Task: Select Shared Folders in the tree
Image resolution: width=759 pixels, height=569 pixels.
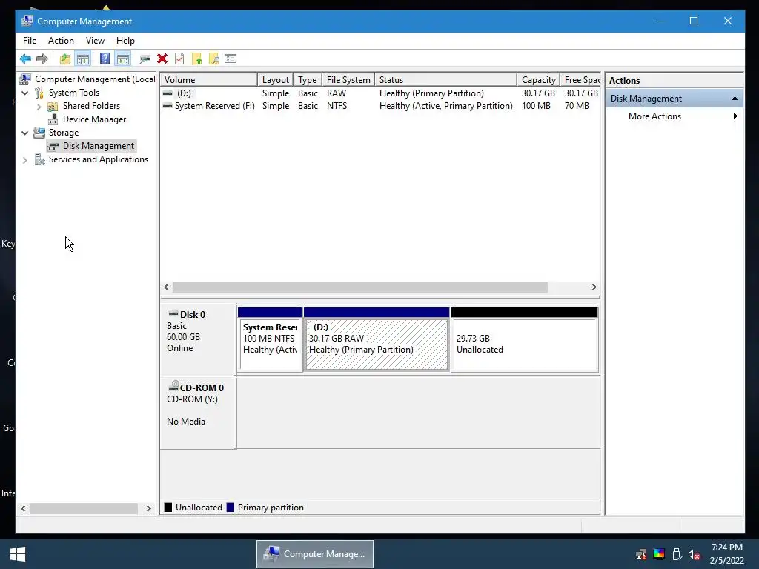Action: [91, 106]
